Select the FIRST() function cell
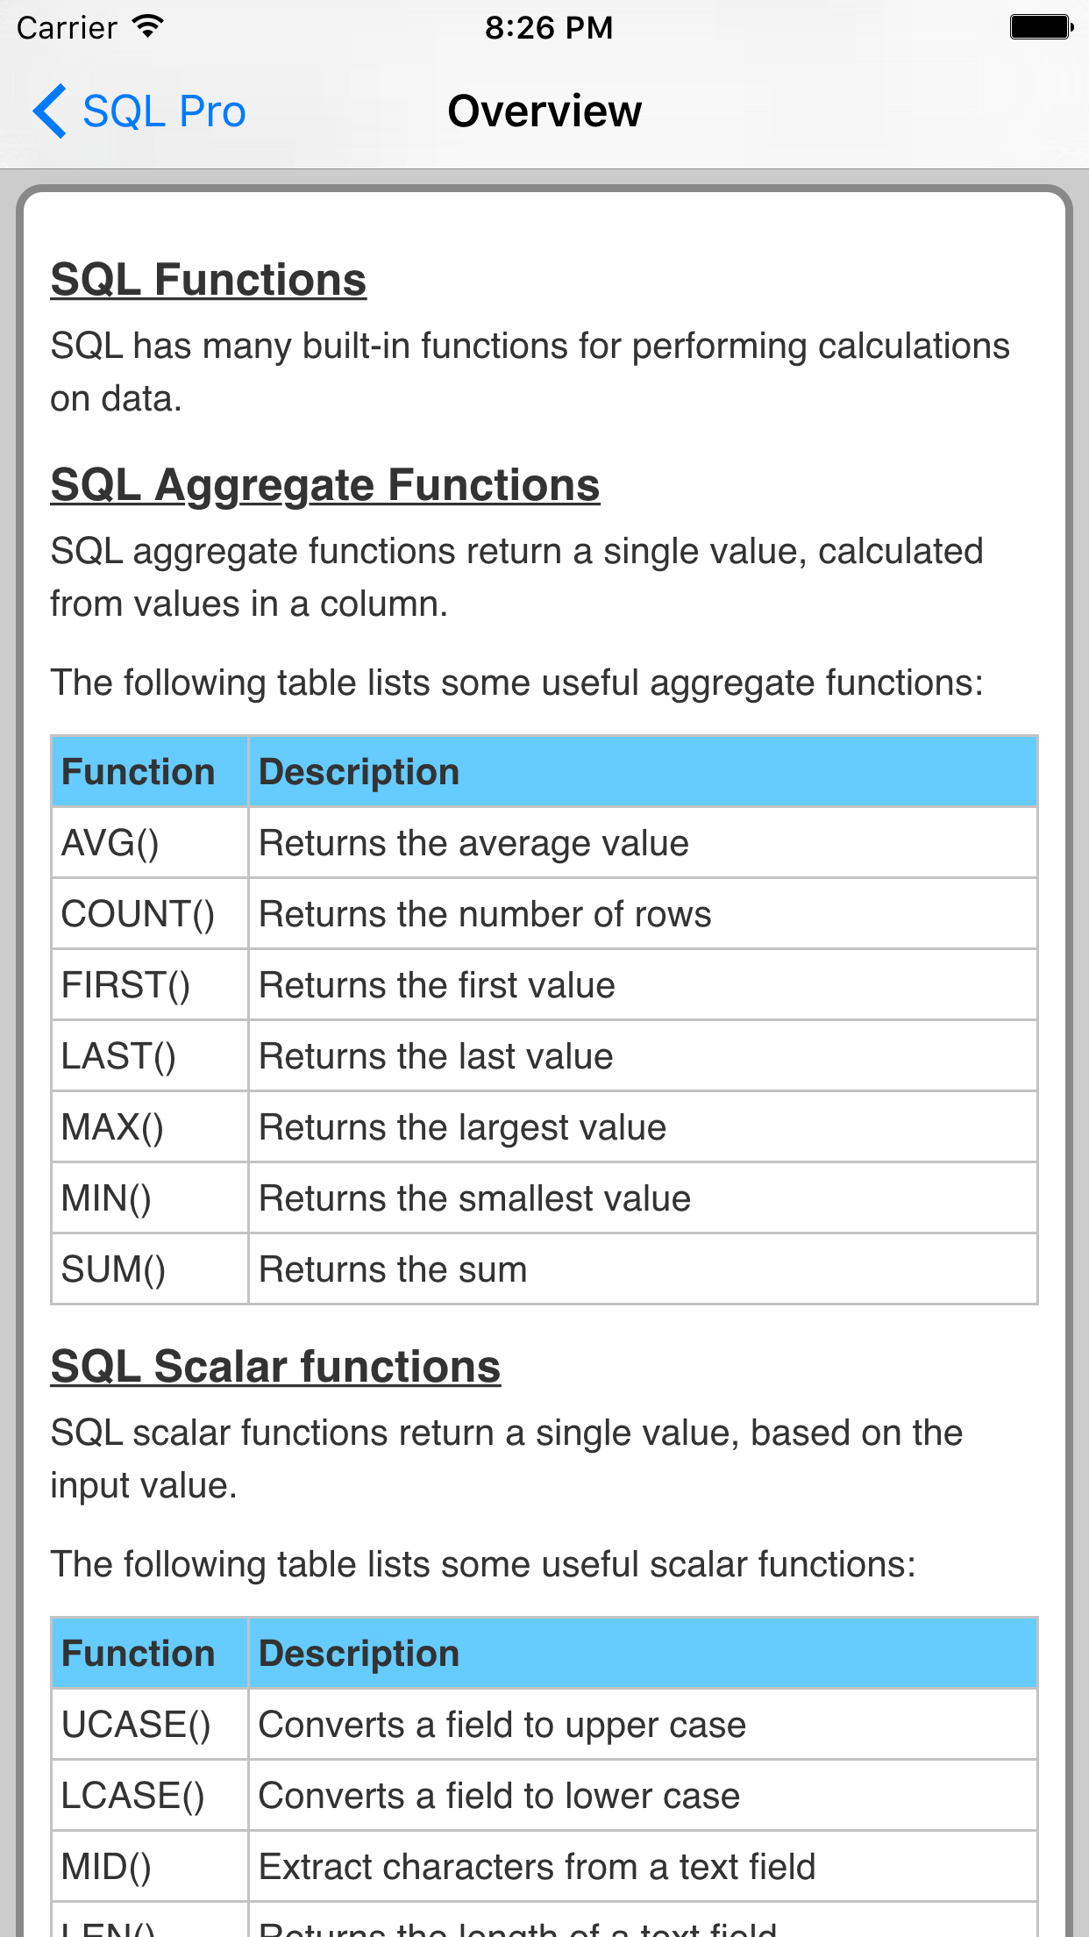1089x1937 pixels. 125,985
